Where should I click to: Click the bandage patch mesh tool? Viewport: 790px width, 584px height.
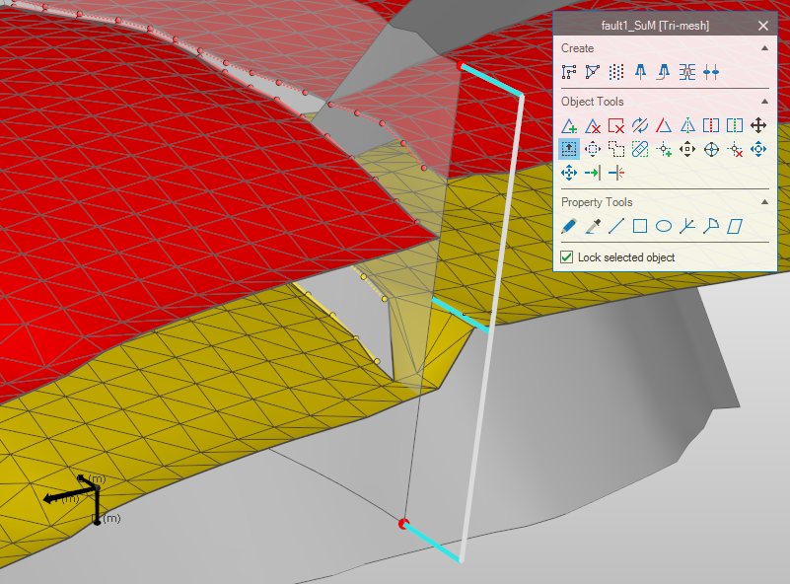640,149
